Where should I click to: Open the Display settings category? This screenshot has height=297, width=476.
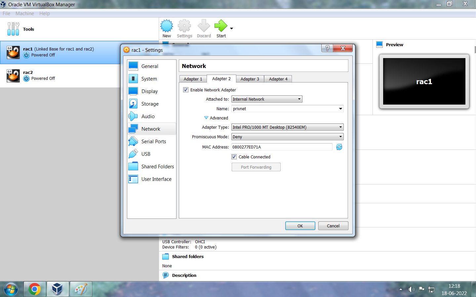[x=151, y=91]
